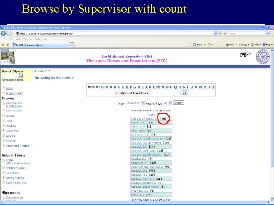Open the Tools toolbar menu
The image size is (274, 205).
pos(256,45)
